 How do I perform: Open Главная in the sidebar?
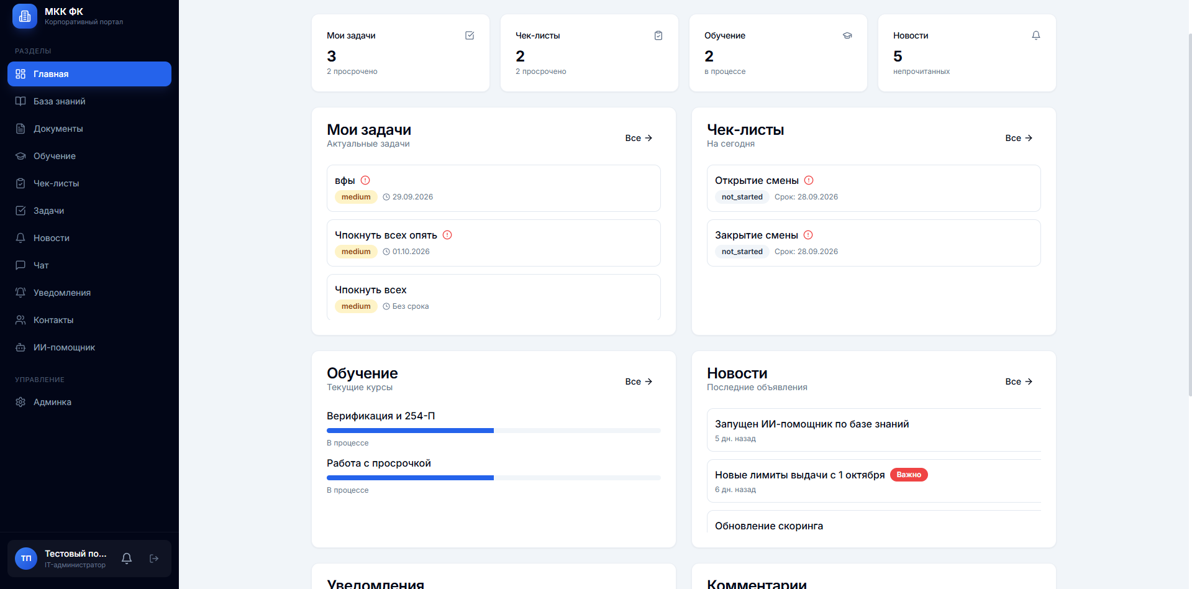click(x=89, y=74)
